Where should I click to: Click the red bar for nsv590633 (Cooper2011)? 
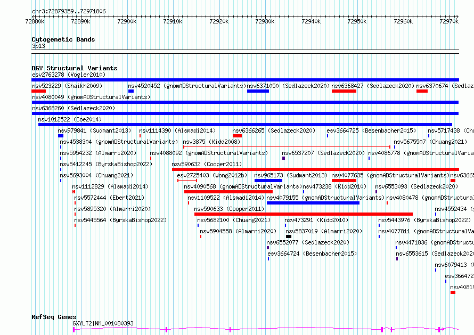pyautogui.click(x=304, y=214)
